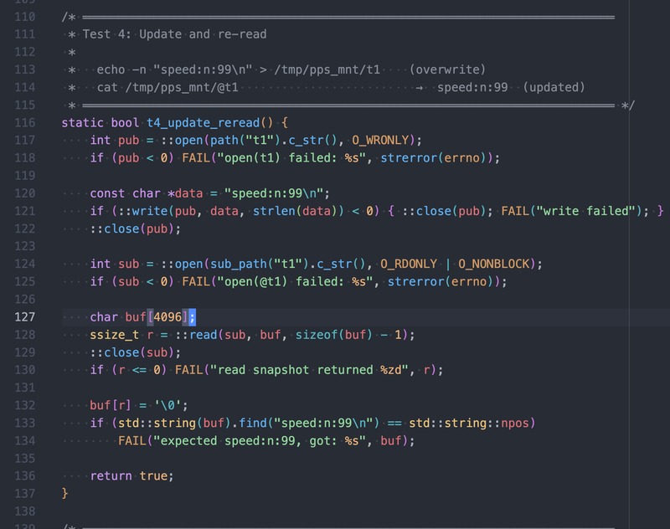Click line number 127 in gutter
This screenshot has width=670, height=529.
25,317
